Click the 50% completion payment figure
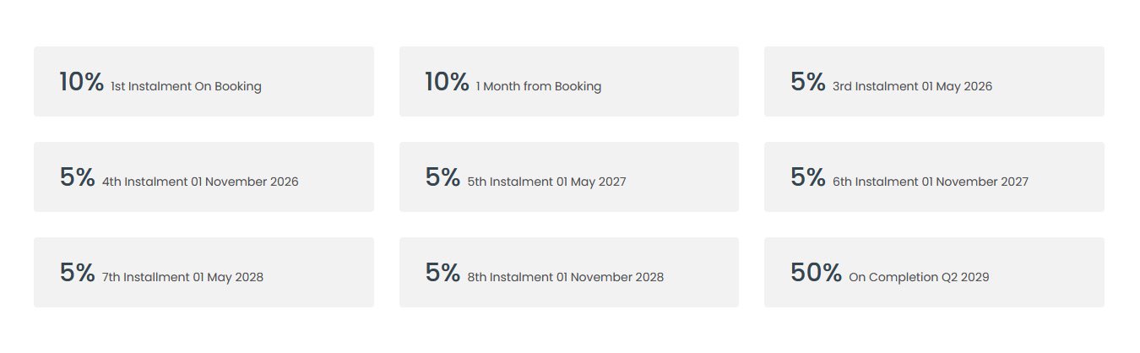This screenshot has width=1140, height=353. (x=816, y=273)
